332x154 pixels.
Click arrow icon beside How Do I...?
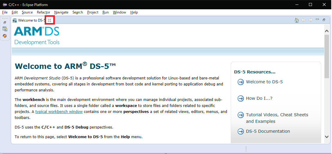241,99
